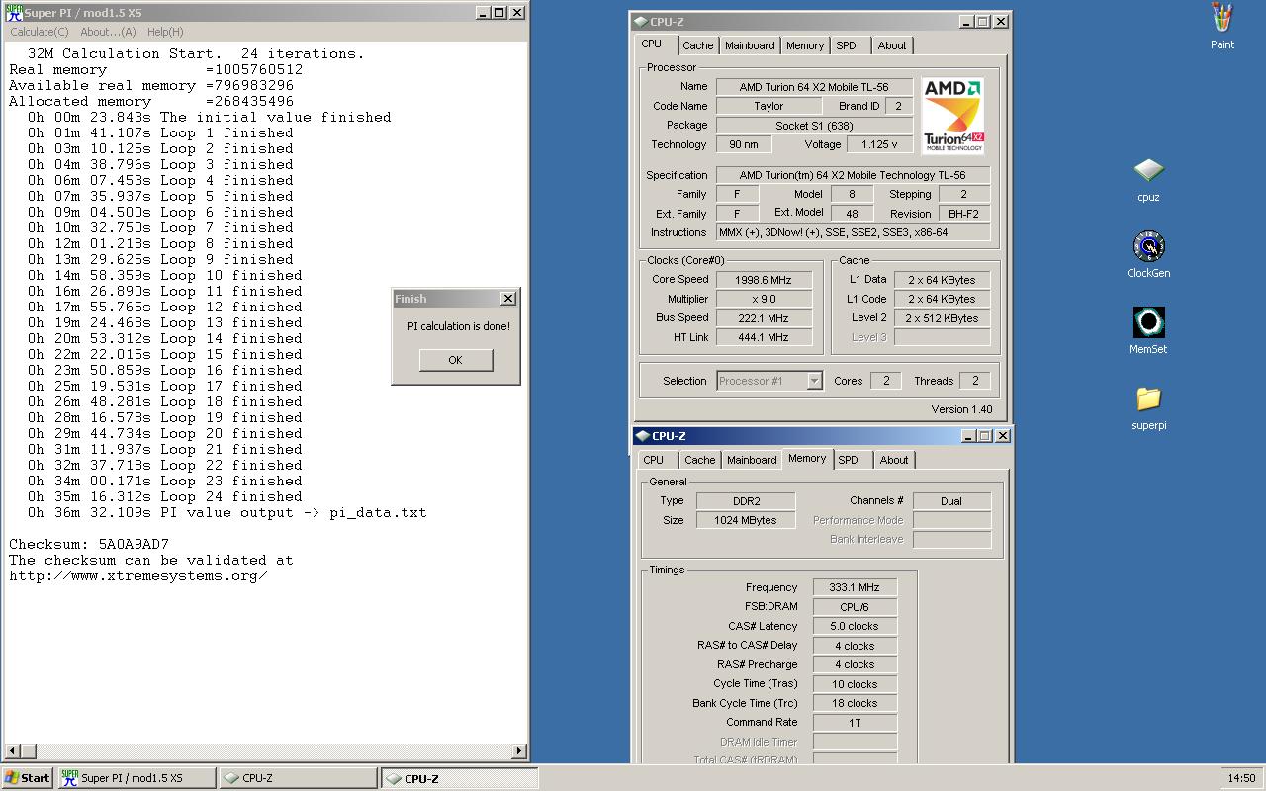Click the FSB:DRAM CPU/6 field
1266x791 pixels.
coord(855,607)
